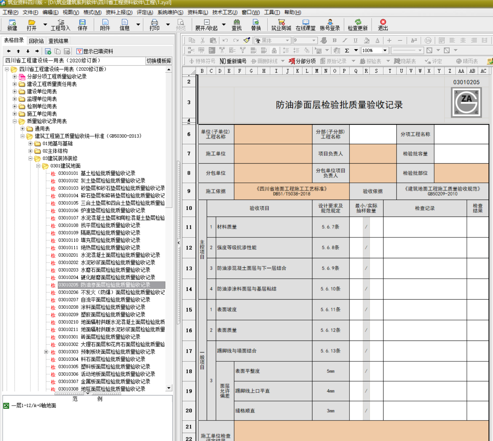The height and width of the screenshot is (441, 493).
Task: Click the left arrow in directory toolbar
Action: point(9,51)
